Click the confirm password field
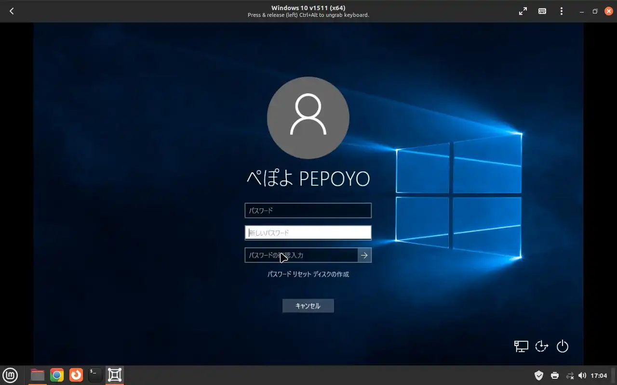 [301, 255]
